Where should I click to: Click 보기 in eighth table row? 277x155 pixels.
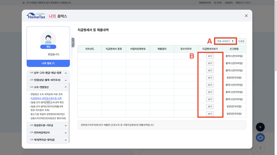(210, 107)
